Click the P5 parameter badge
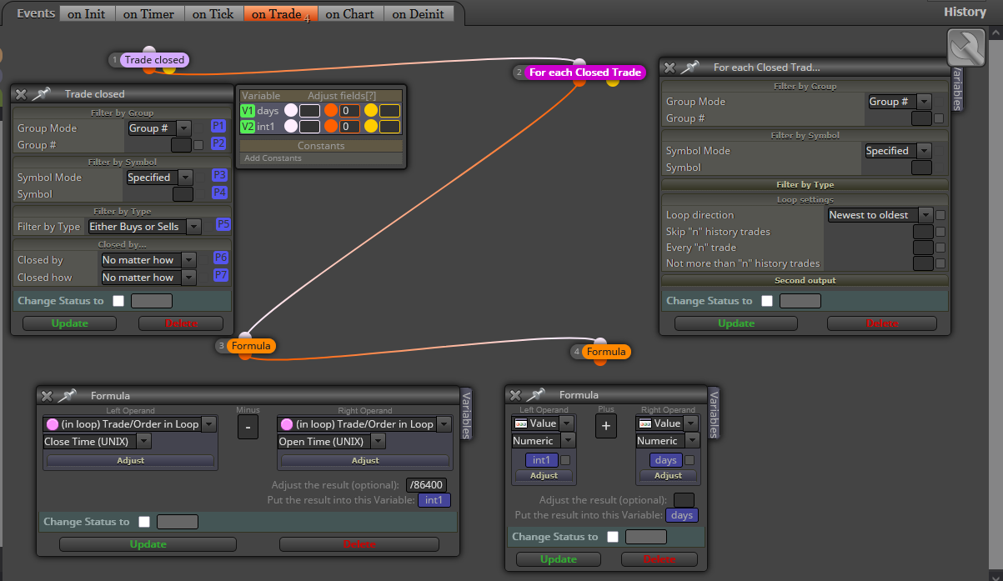This screenshot has height=581, width=1003. click(223, 224)
